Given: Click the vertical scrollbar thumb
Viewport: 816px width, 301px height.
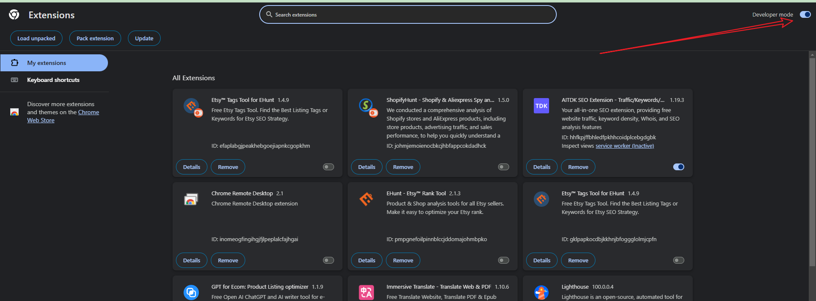Looking at the screenshot, I should point(812,161).
